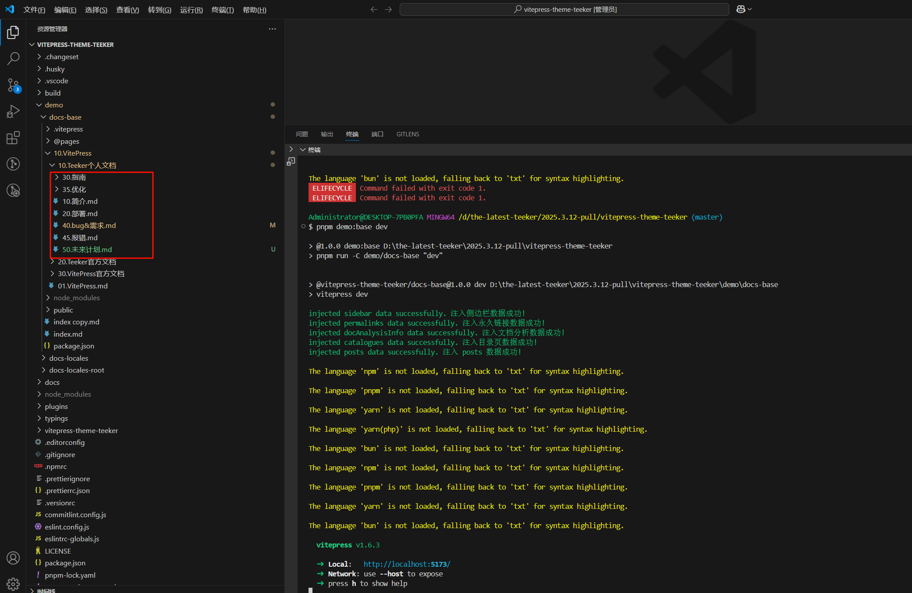Switch to the 终端 panel tab

click(x=352, y=134)
